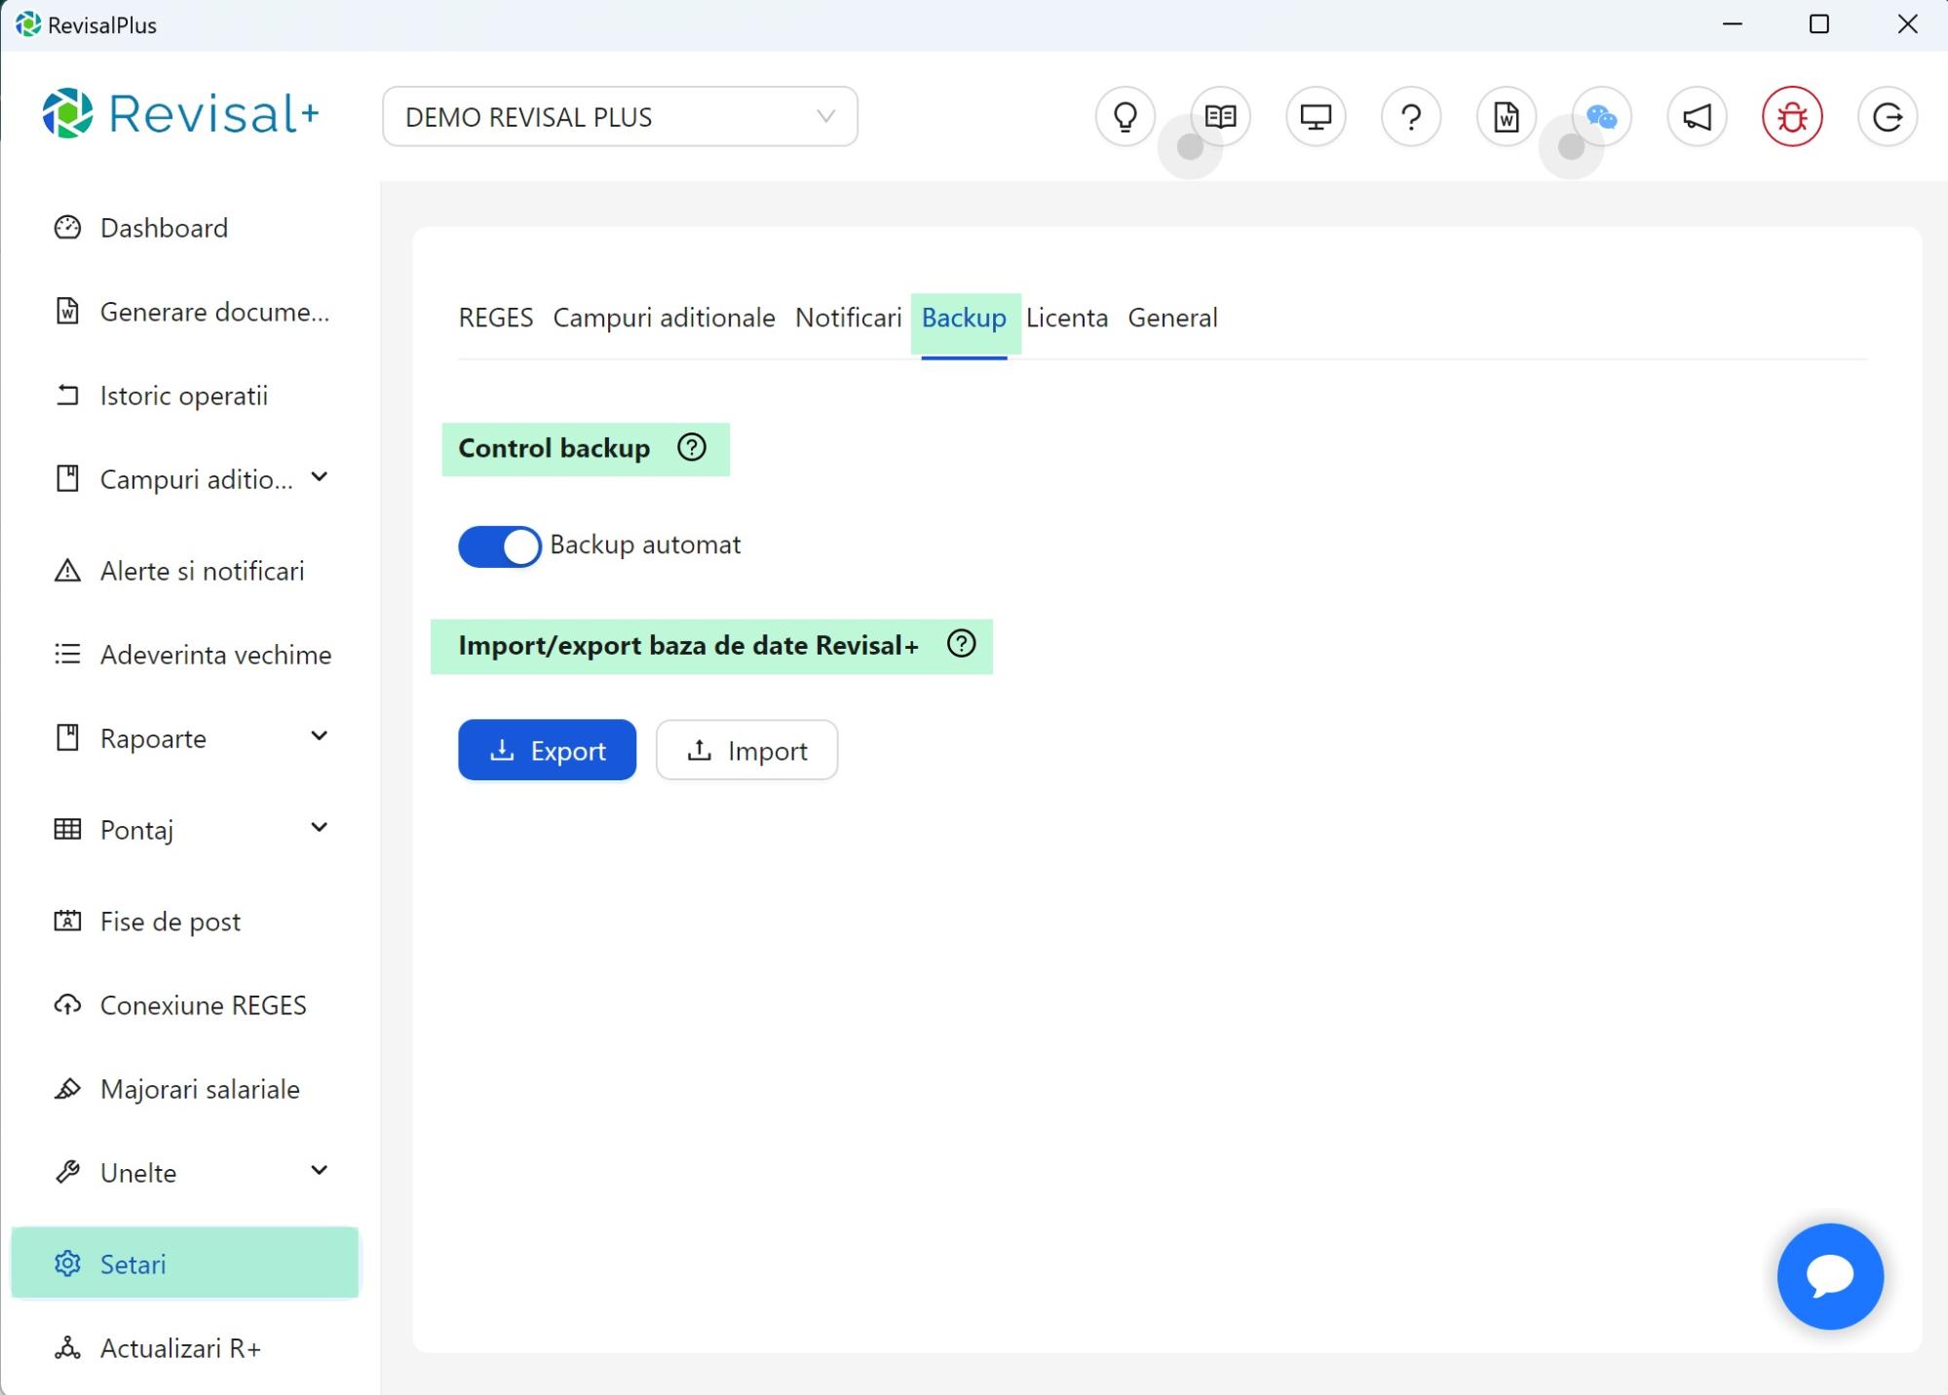Switch to the Licenta tab
The width and height of the screenshot is (1948, 1395).
[x=1066, y=318]
